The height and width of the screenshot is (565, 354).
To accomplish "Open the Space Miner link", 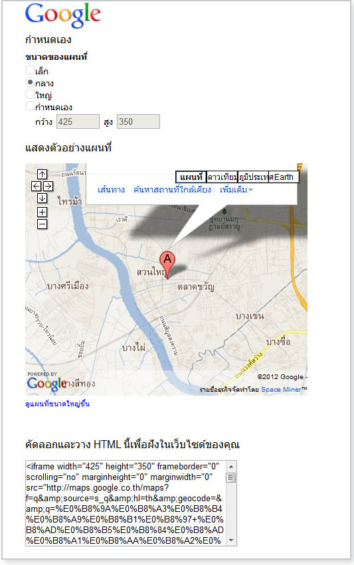I will 281,390.
